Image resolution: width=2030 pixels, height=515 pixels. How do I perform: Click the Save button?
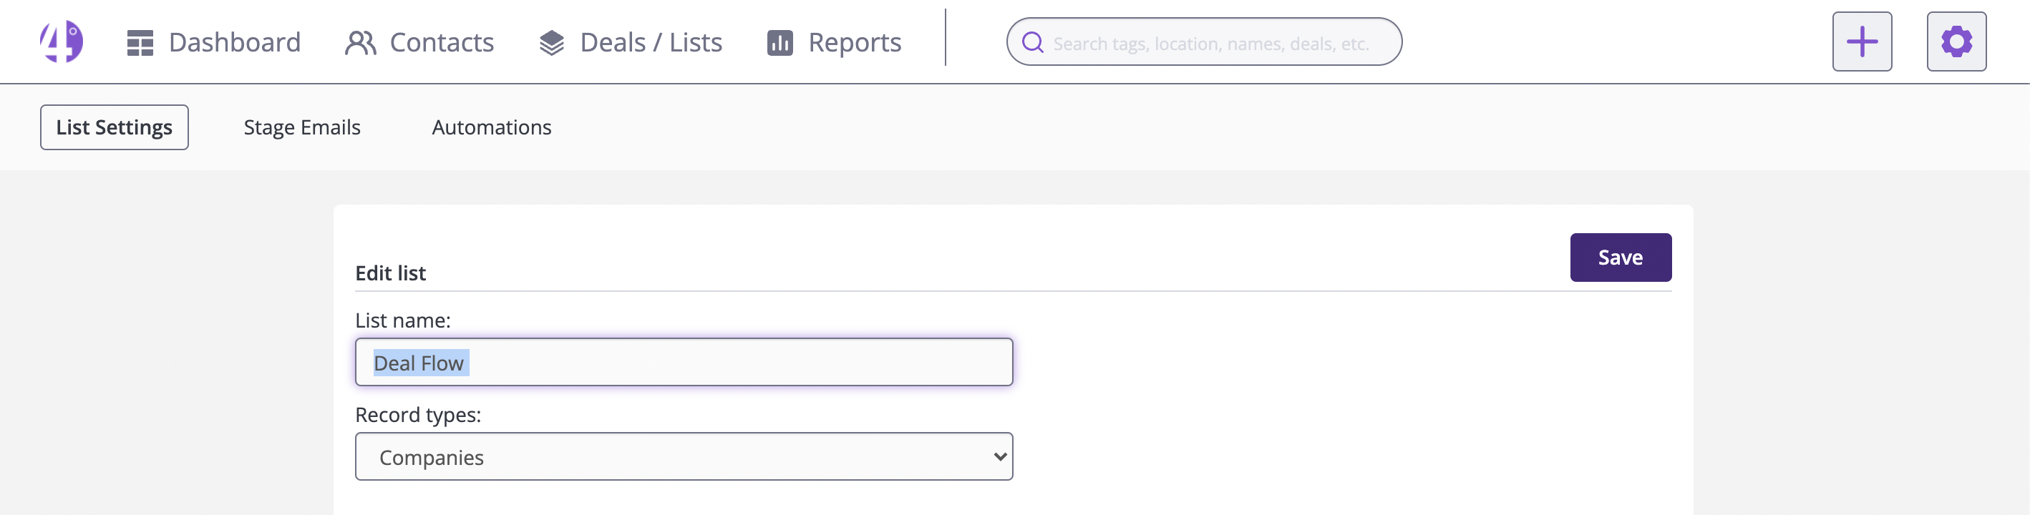1621,257
